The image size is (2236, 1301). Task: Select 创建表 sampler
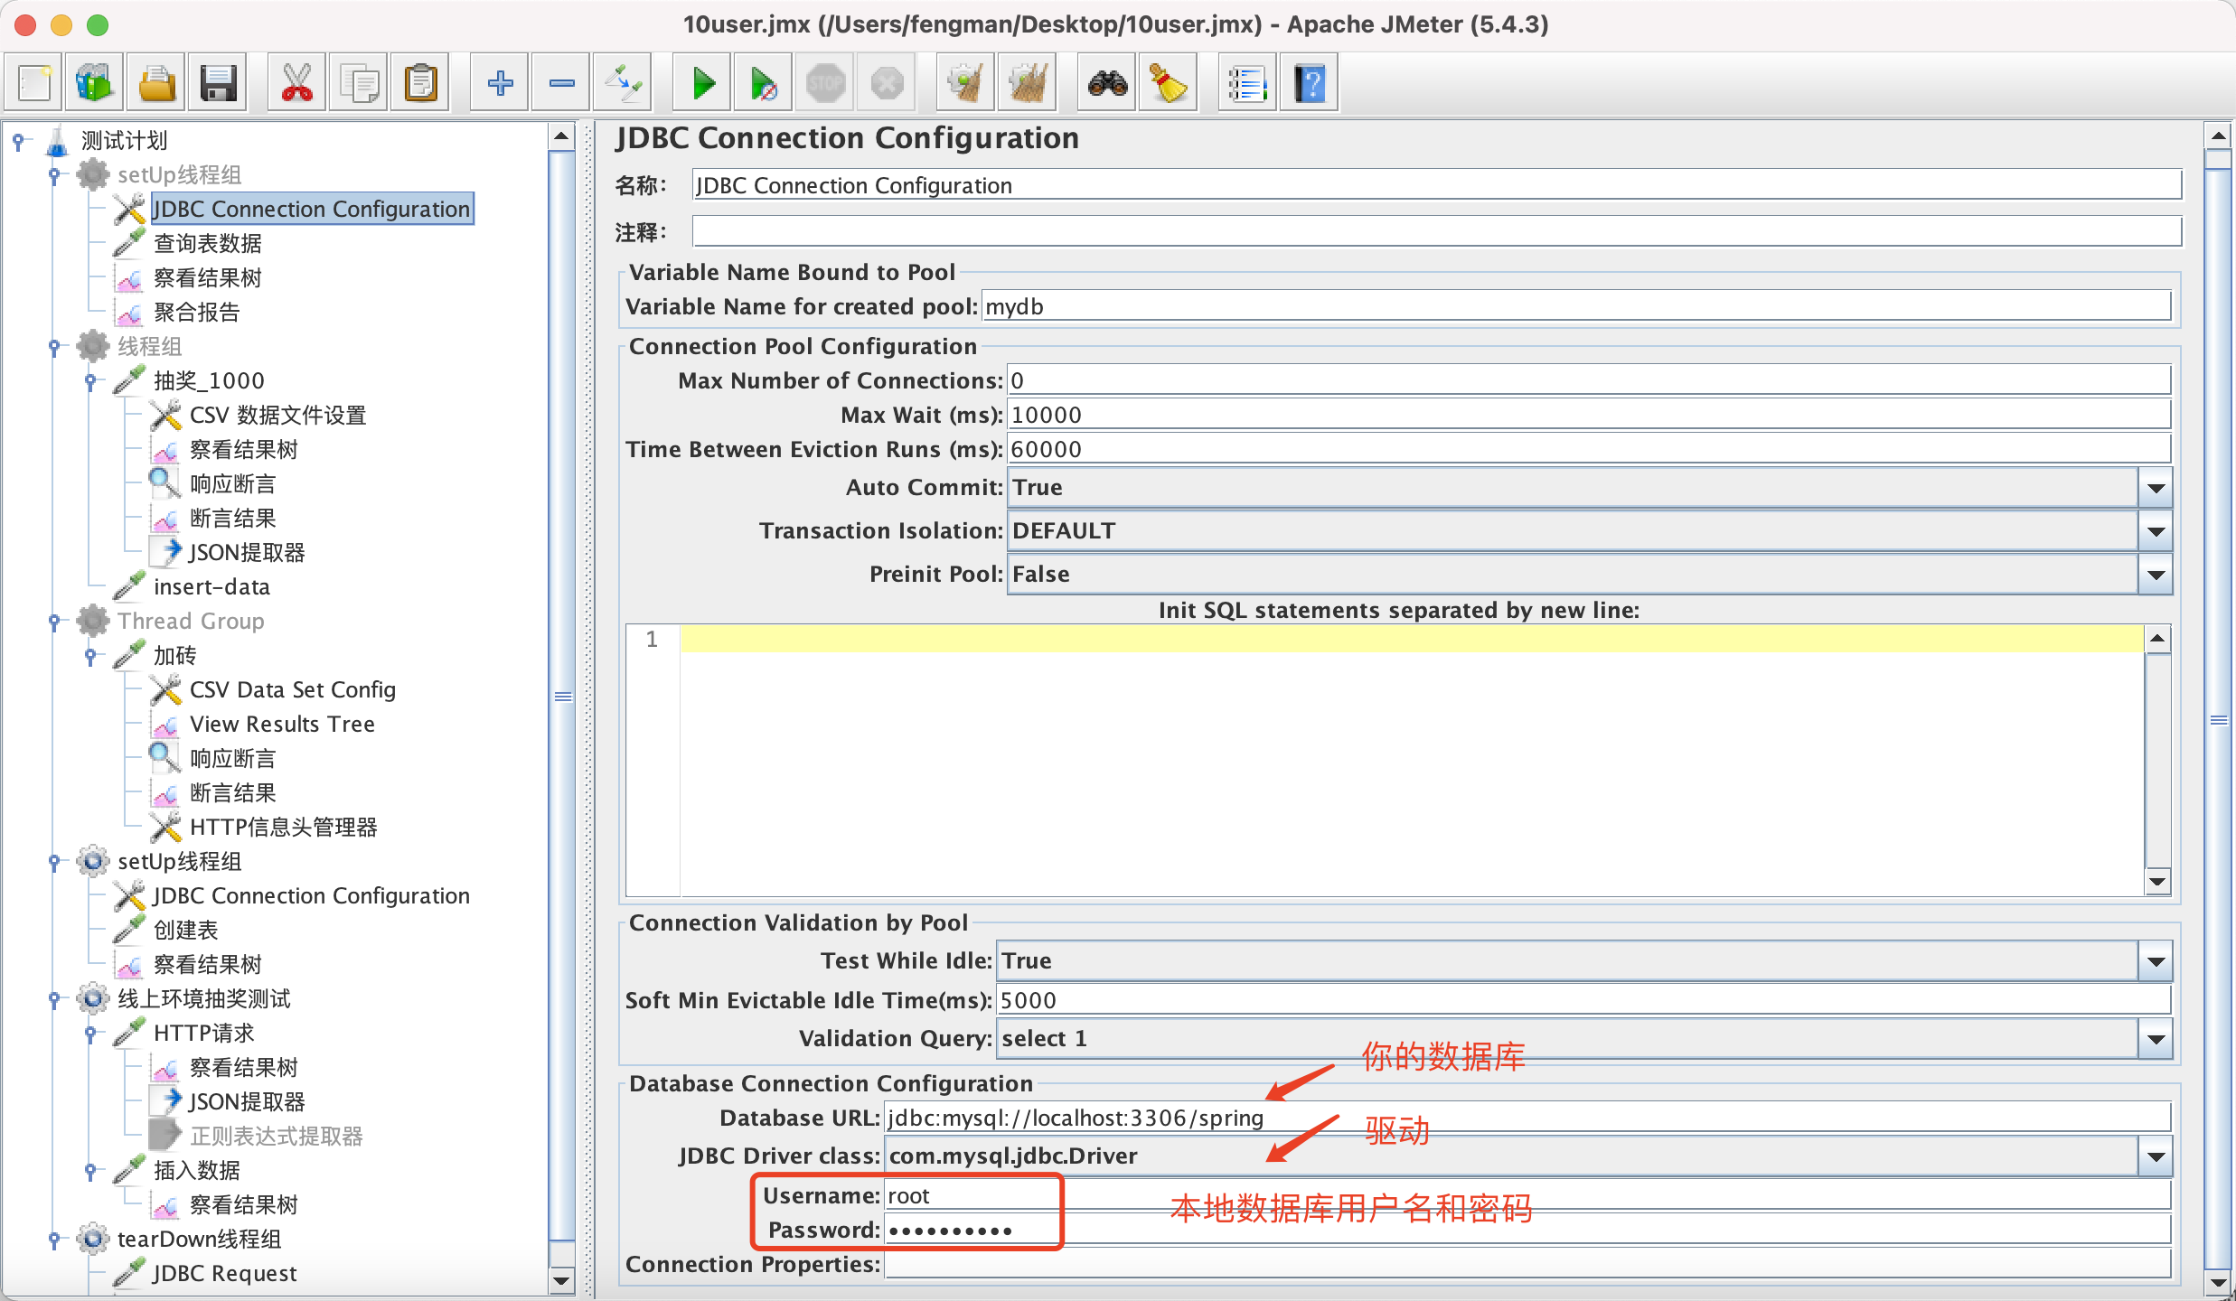(186, 931)
